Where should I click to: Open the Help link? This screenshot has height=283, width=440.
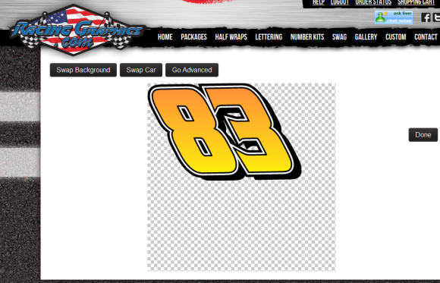click(x=319, y=2)
